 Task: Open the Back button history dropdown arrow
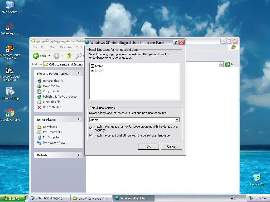tap(49, 56)
